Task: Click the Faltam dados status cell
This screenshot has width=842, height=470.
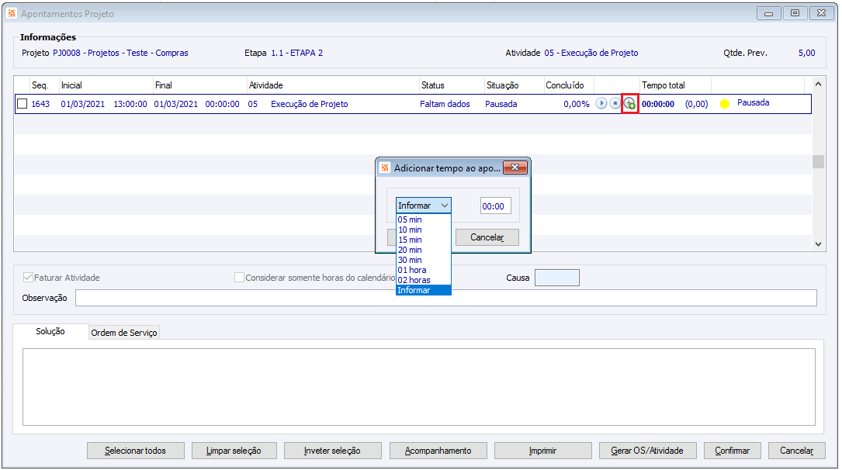Action: point(445,104)
